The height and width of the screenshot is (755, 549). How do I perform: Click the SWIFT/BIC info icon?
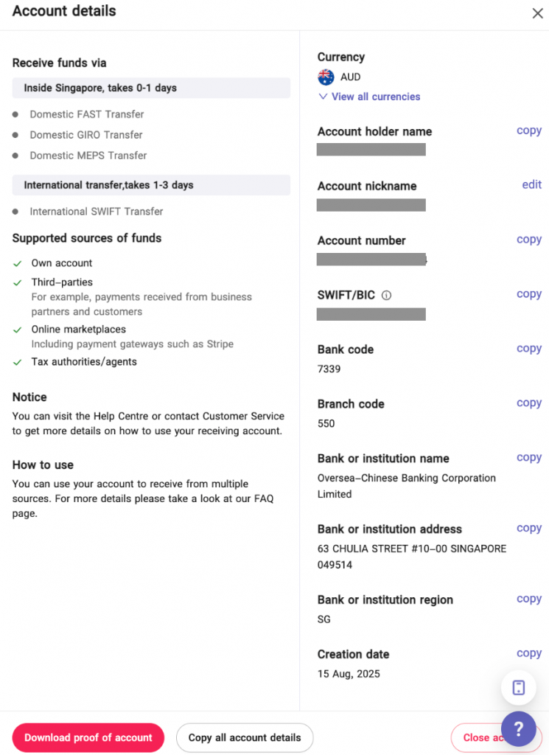[x=387, y=296]
